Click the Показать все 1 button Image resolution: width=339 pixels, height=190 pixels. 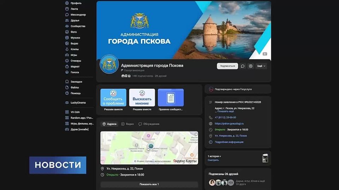click(149, 184)
